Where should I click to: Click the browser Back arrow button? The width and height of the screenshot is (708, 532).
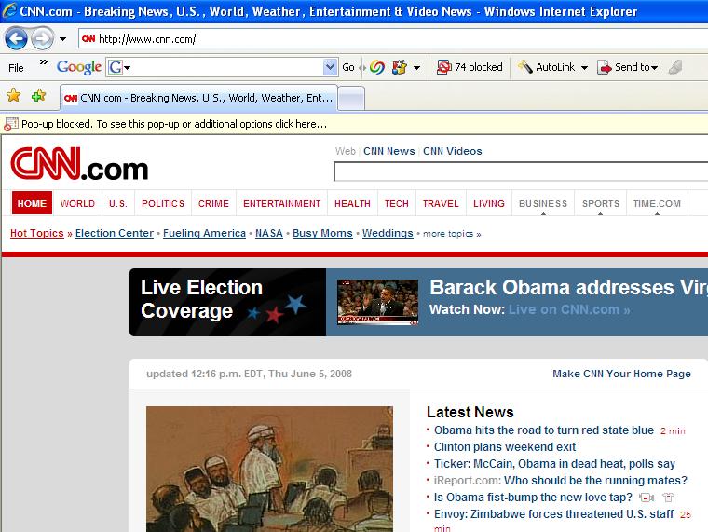click(x=16, y=39)
